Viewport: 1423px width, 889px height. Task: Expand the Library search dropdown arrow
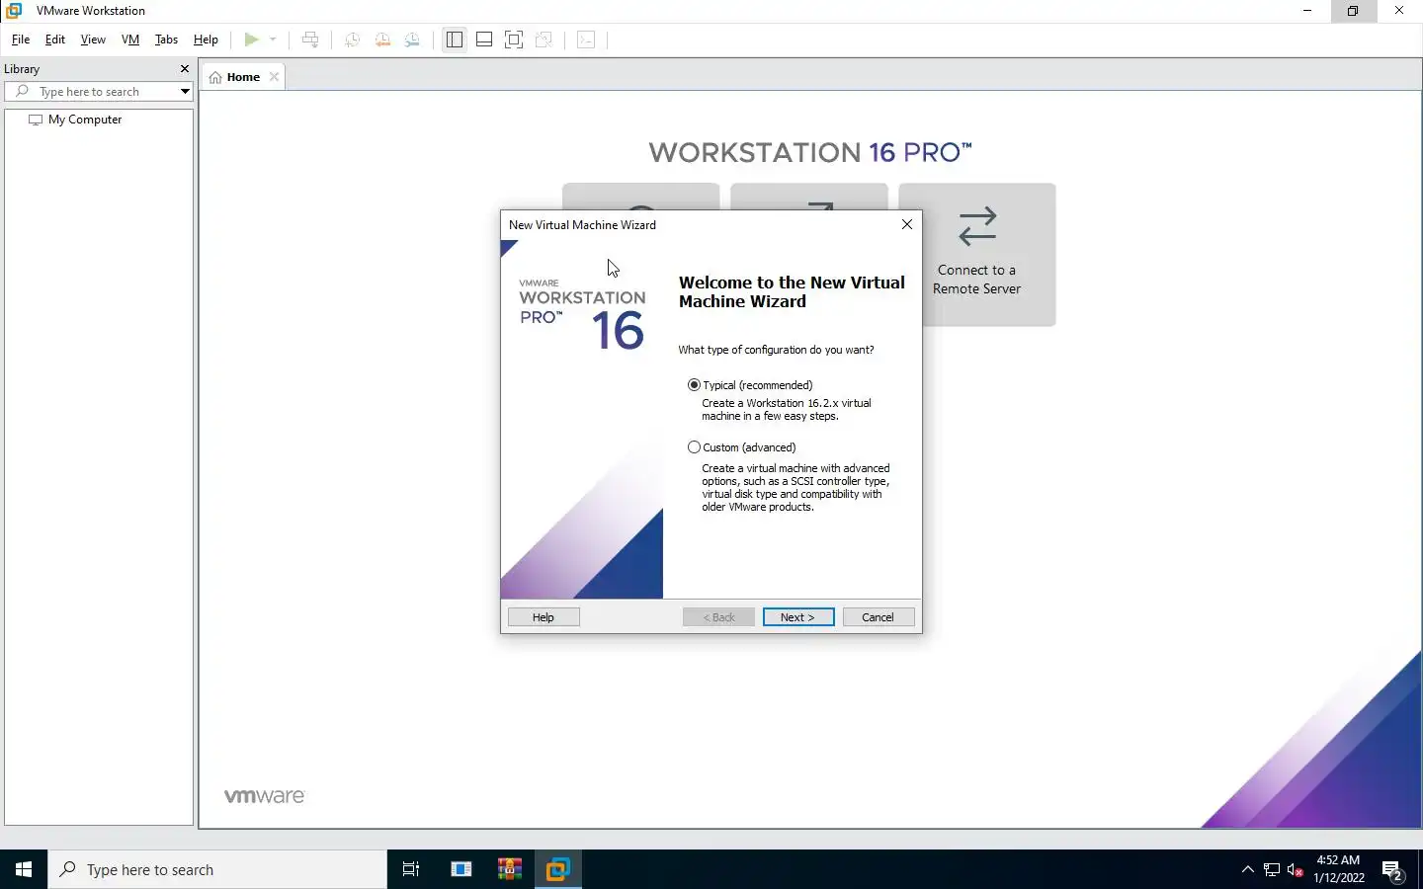click(x=185, y=92)
